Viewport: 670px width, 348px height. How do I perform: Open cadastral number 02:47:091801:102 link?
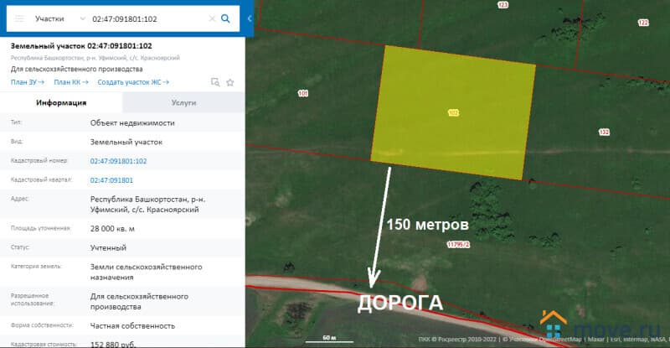118,161
